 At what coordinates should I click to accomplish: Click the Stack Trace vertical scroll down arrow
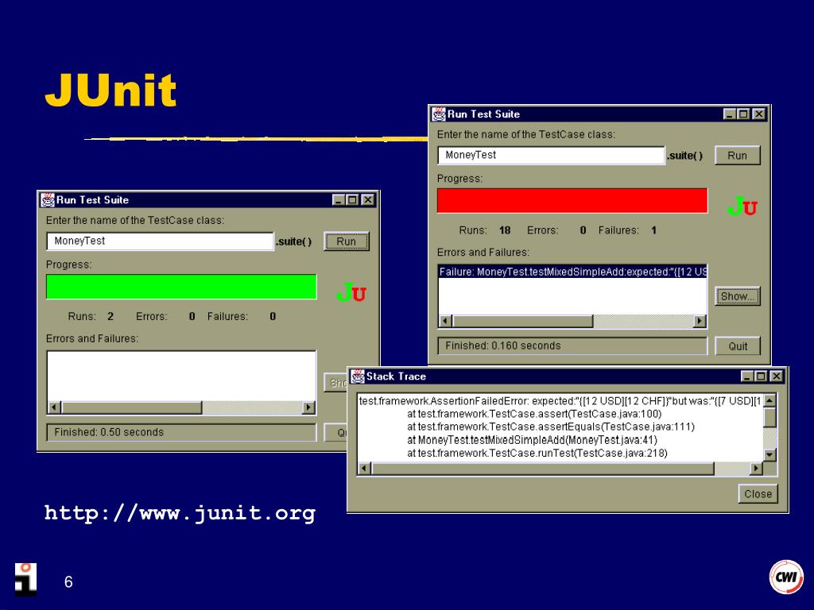(x=769, y=455)
